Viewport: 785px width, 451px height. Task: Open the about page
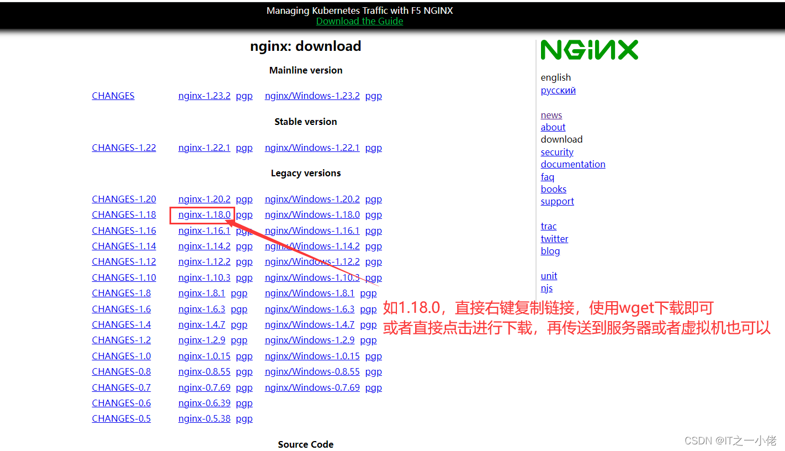tap(553, 127)
